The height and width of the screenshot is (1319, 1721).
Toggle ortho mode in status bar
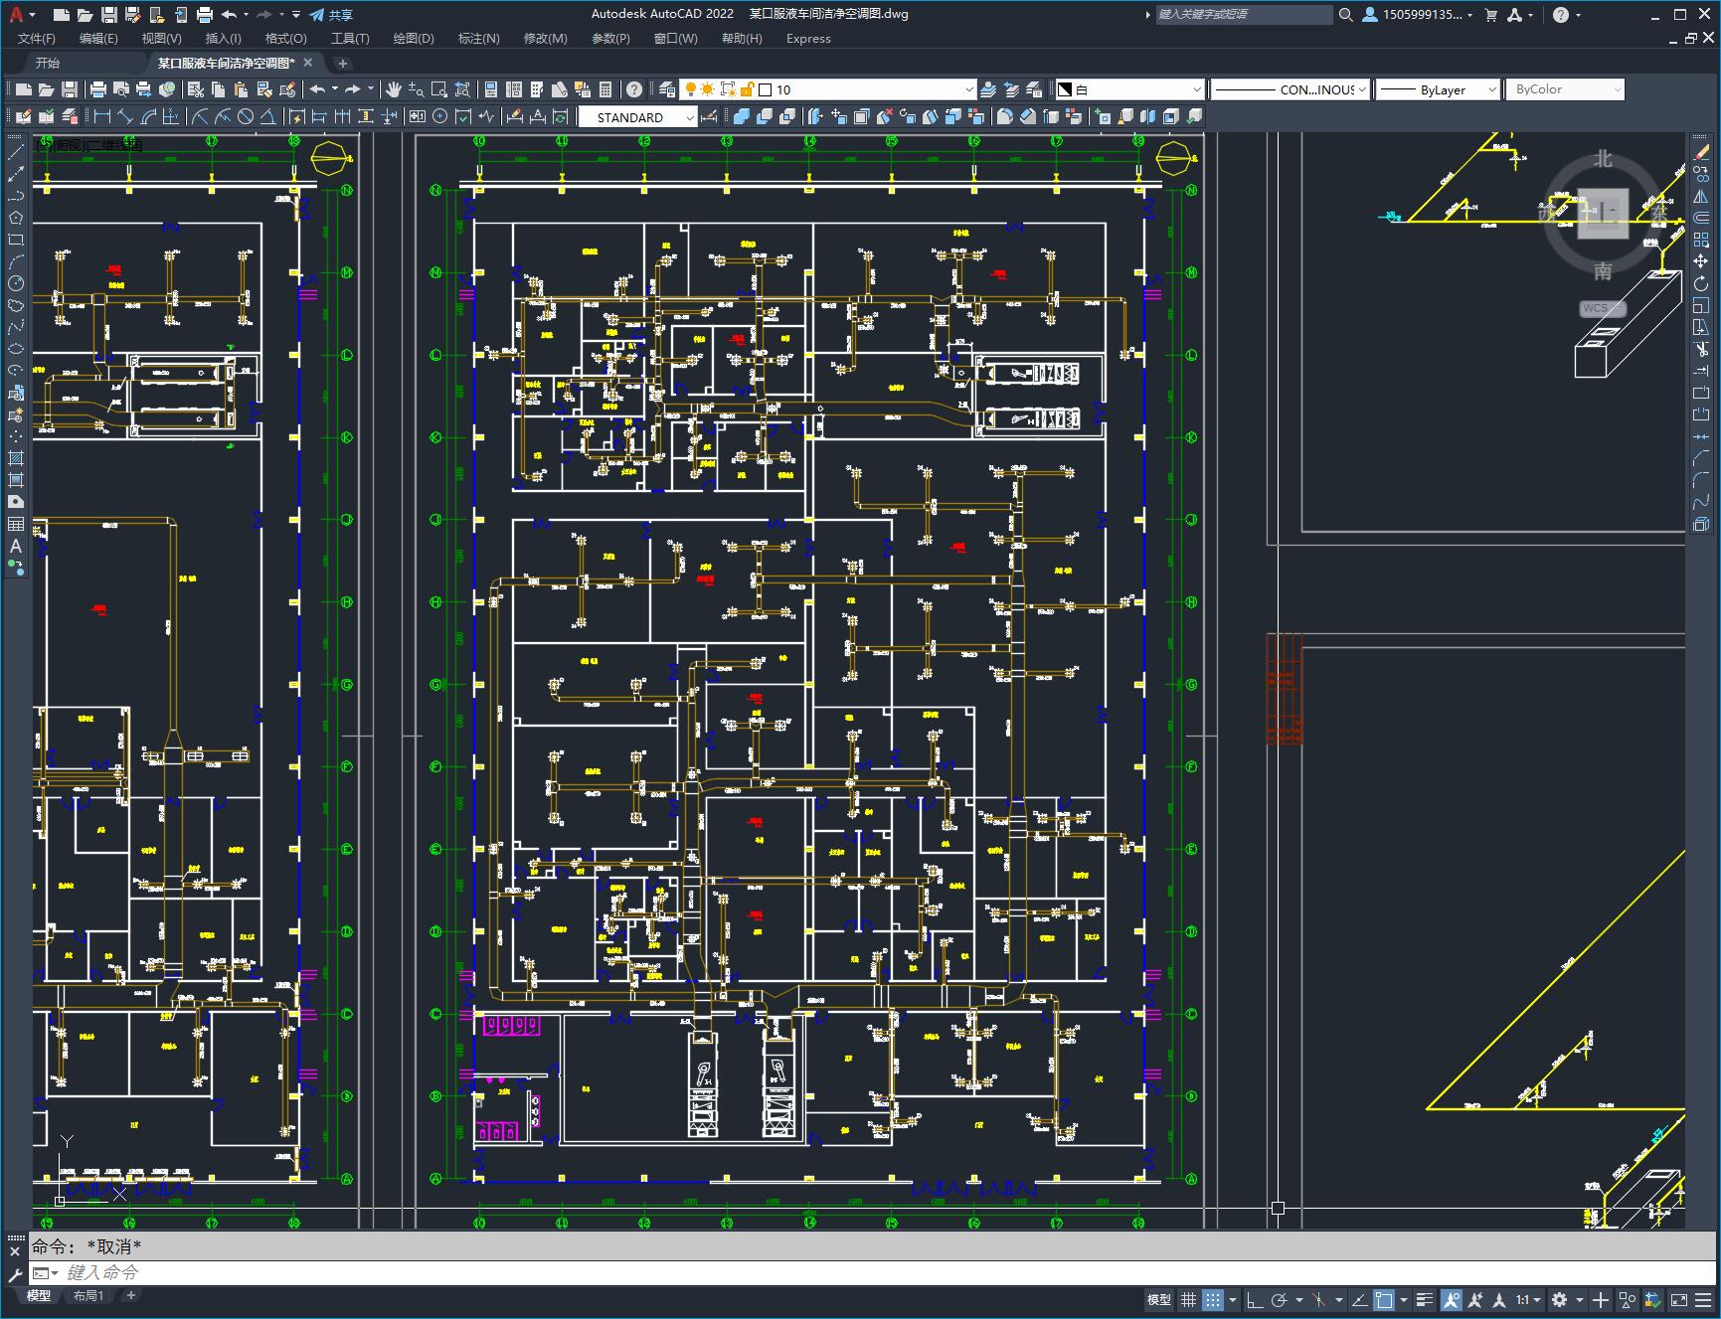pyautogui.click(x=1255, y=1299)
